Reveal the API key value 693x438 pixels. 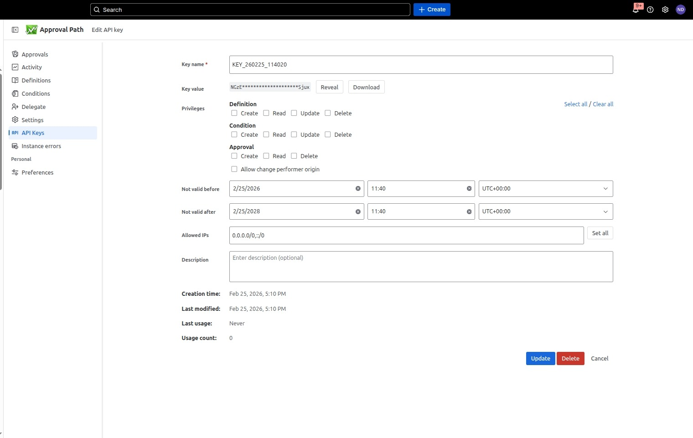(x=329, y=87)
